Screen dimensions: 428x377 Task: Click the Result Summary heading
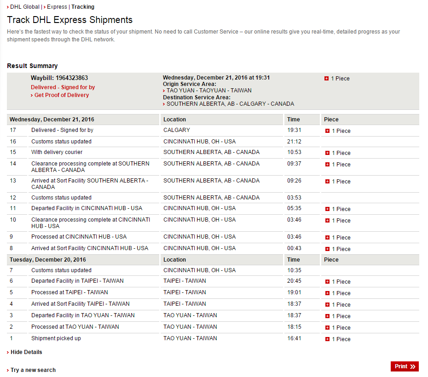[32, 66]
